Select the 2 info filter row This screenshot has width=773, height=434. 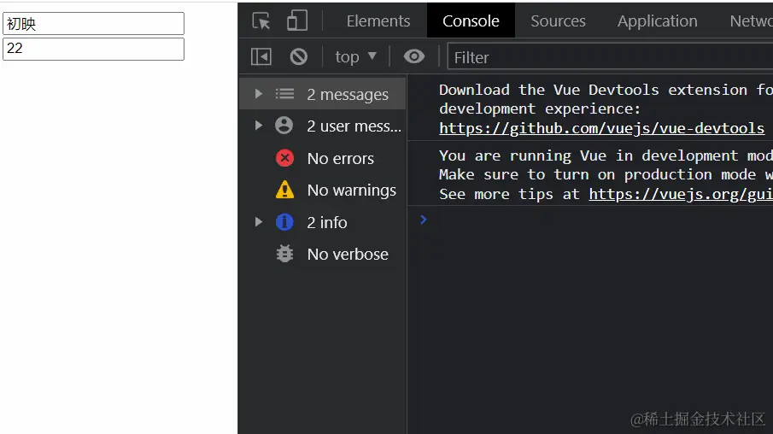pyautogui.click(x=323, y=222)
